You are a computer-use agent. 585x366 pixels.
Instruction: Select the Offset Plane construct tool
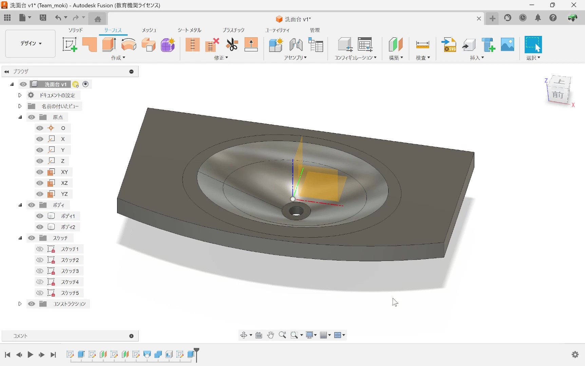(396, 45)
